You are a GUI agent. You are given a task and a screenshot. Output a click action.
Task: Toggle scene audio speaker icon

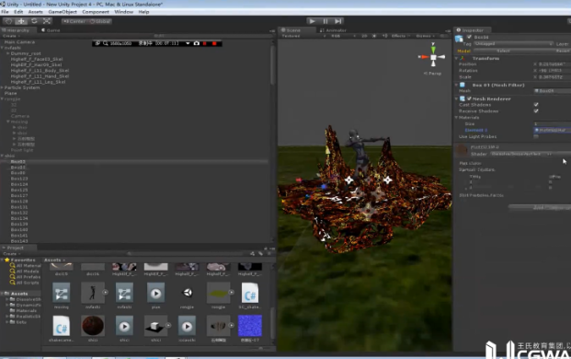pyautogui.click(x=385, y=36)
